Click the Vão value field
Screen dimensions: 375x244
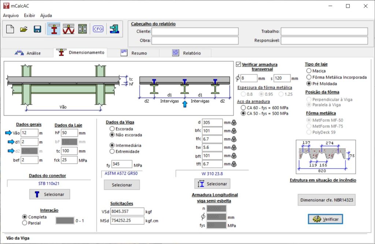pyautogui.click(x=29, y=133)
